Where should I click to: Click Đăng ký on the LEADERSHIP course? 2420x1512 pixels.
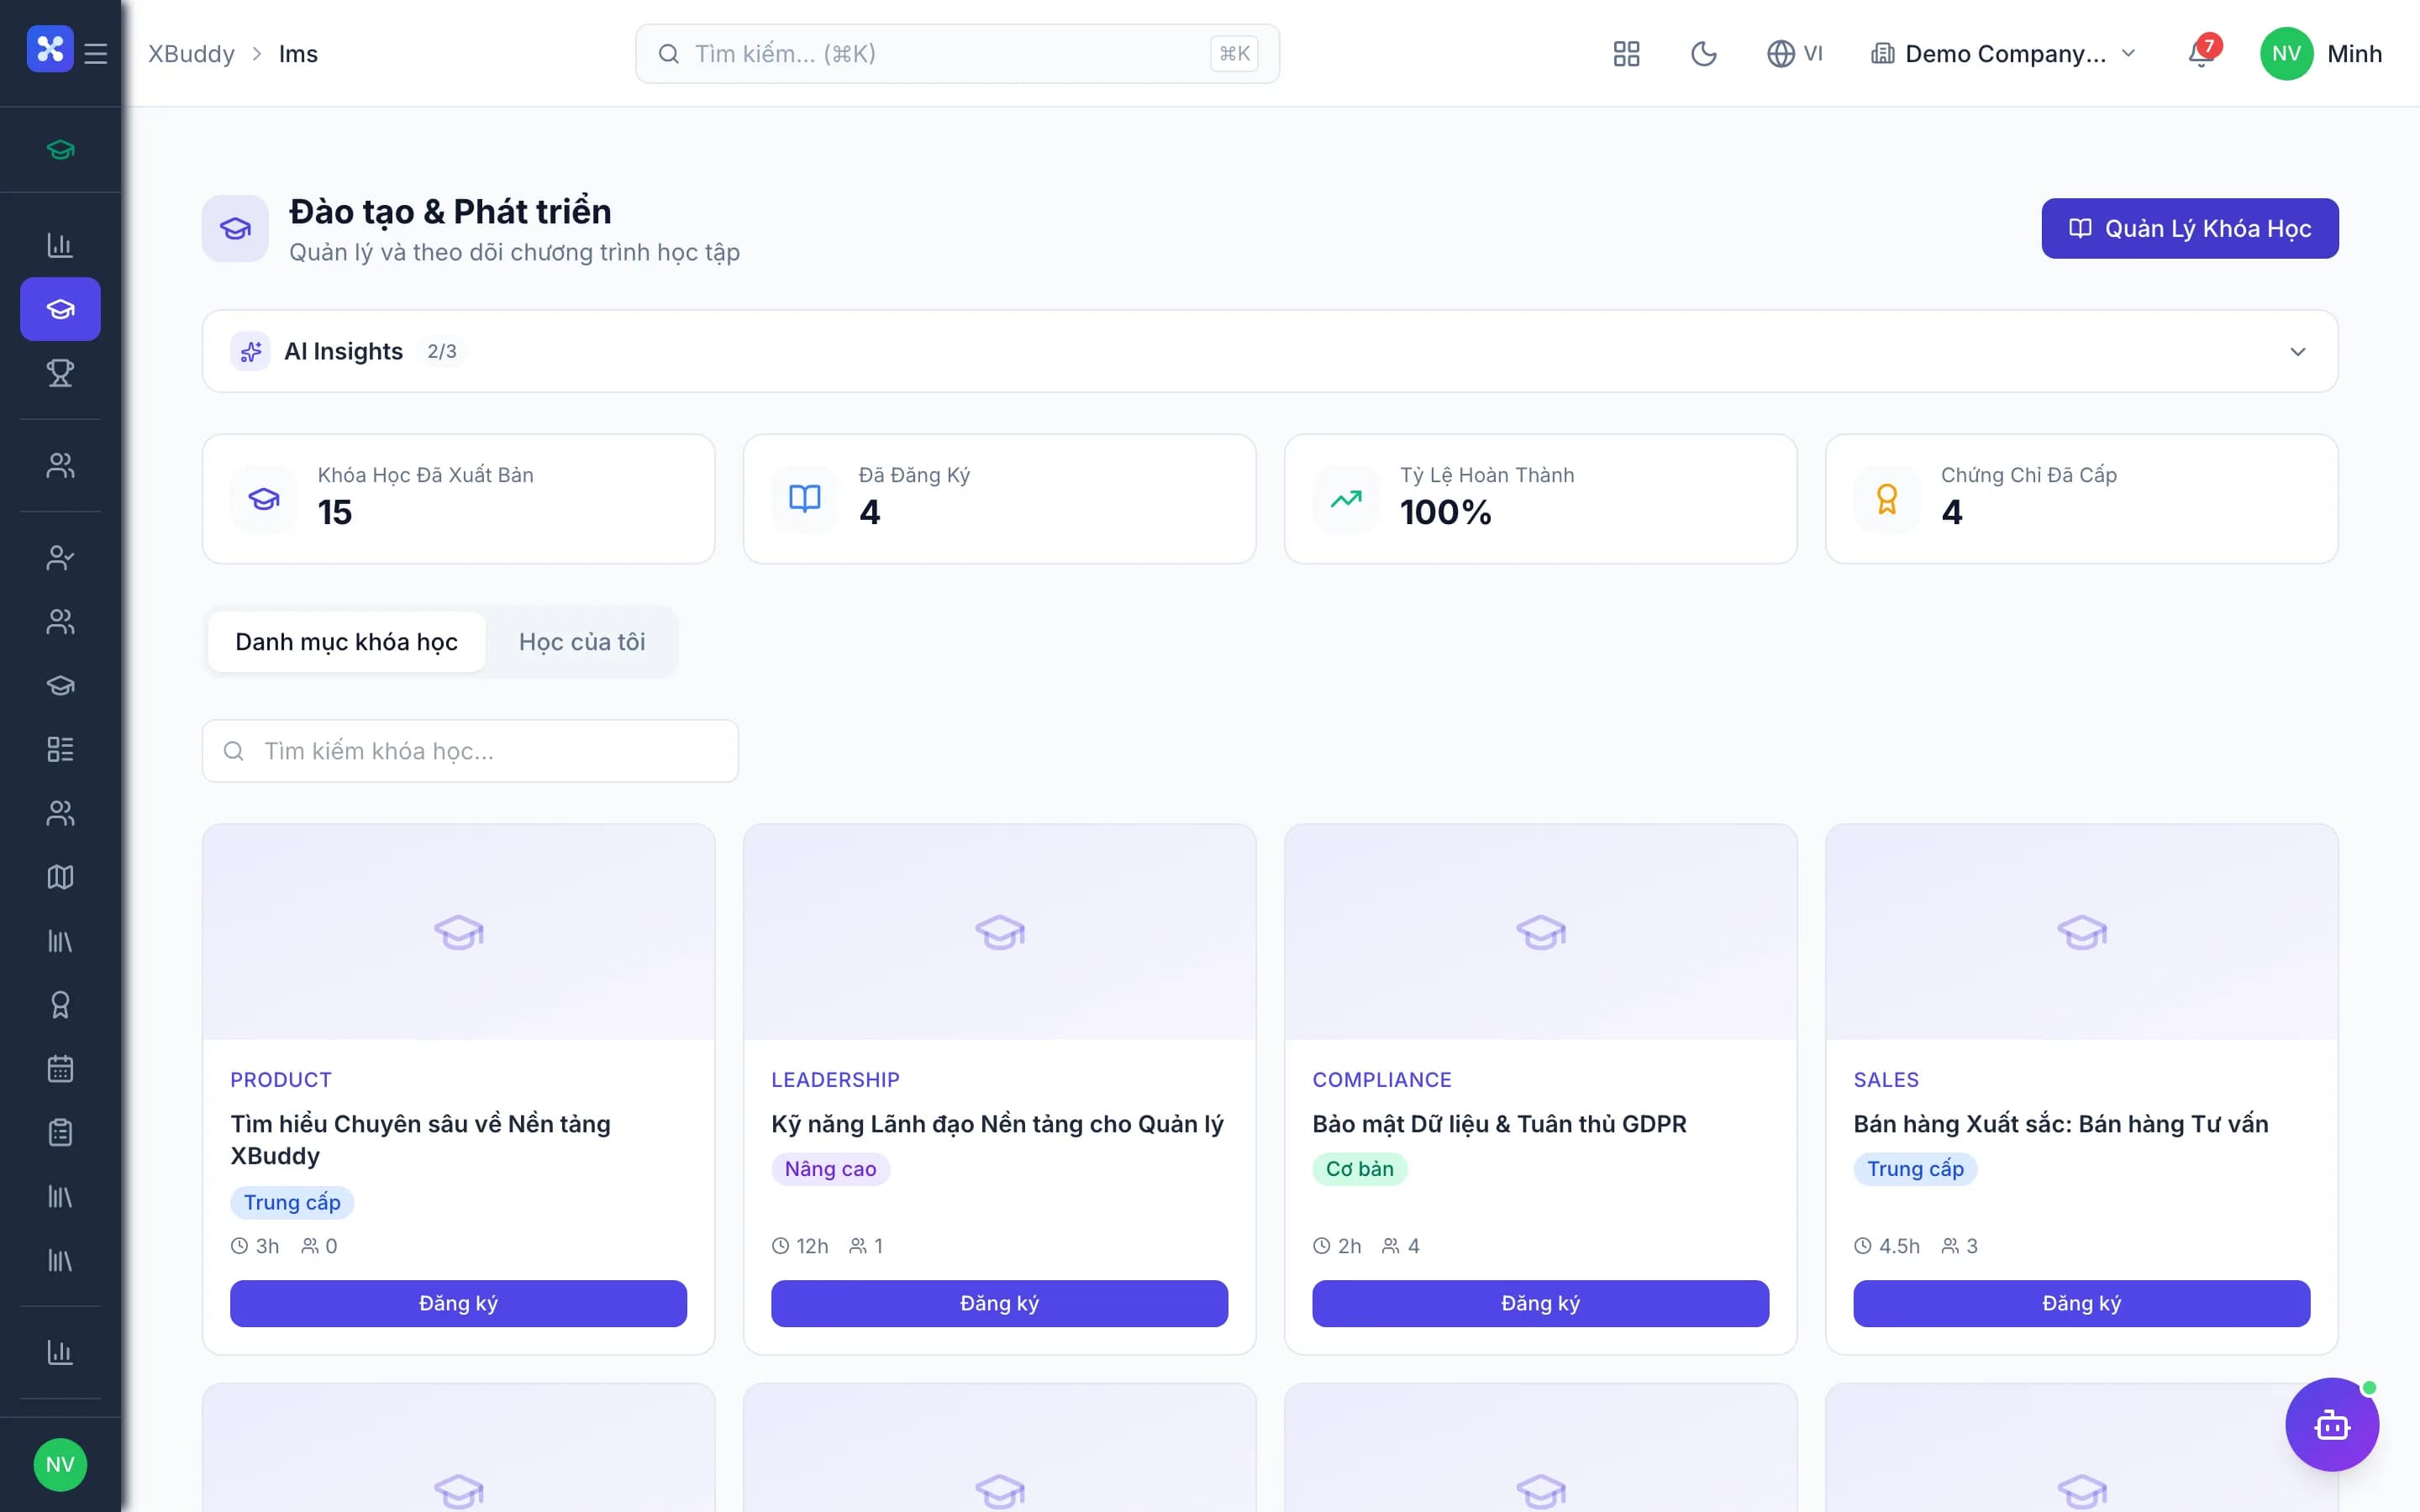(999, 1303)
